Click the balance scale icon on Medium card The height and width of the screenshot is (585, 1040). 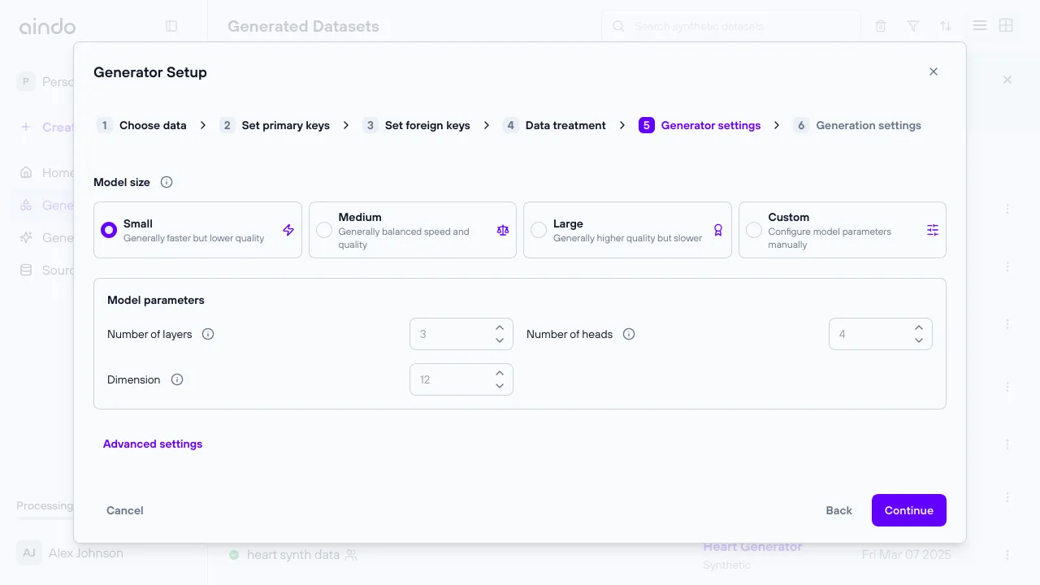503,230
